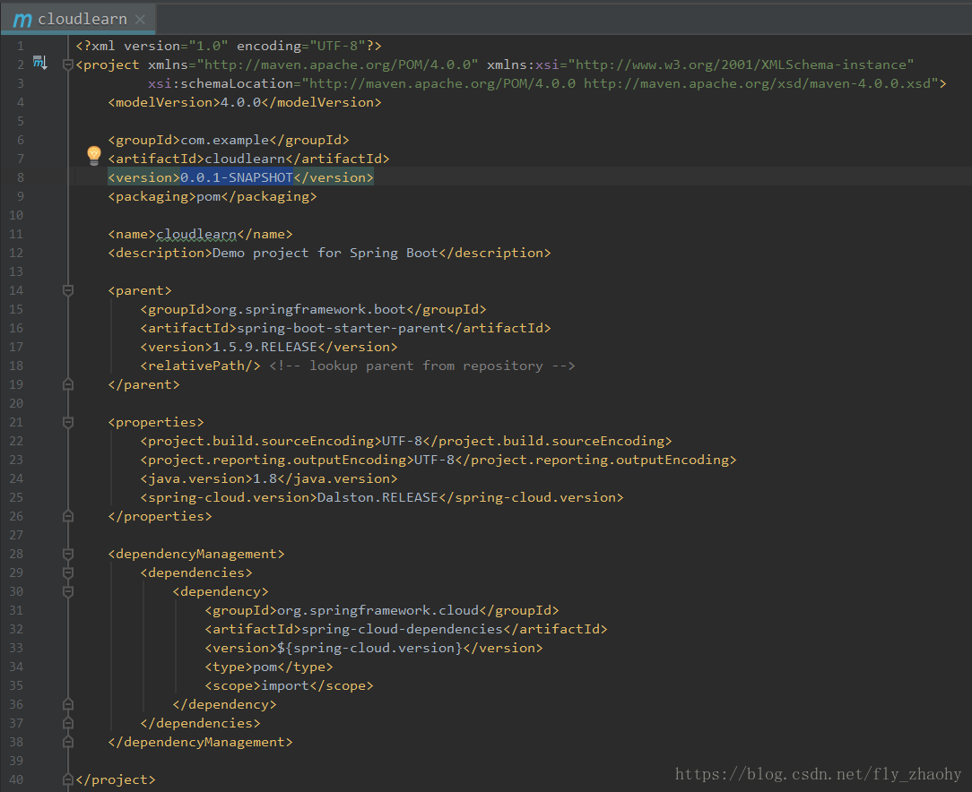Collapse the dependencies fold on line 29

(68, 572)
